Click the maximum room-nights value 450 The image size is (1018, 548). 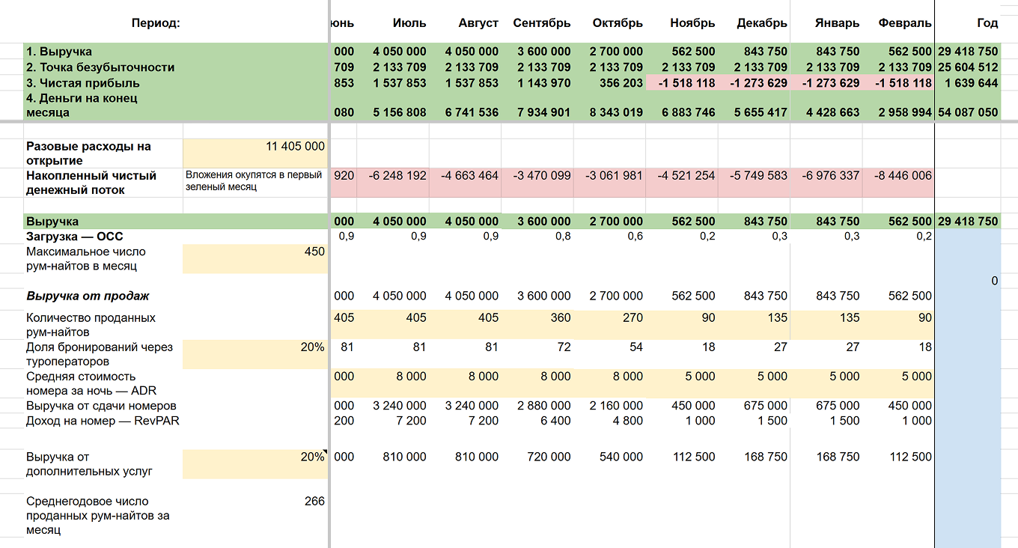(x=255, y=258)
